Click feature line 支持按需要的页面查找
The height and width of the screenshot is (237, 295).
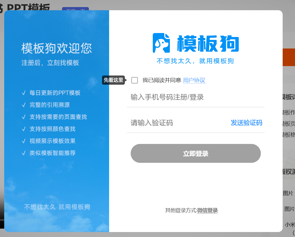(58, 117)
